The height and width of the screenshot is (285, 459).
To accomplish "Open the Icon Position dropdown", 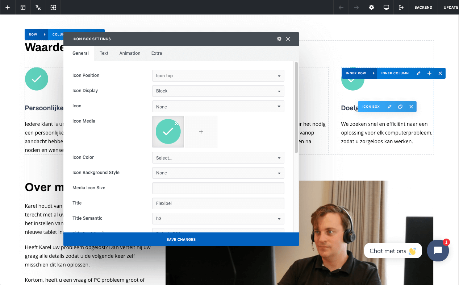I will point(218,76).
